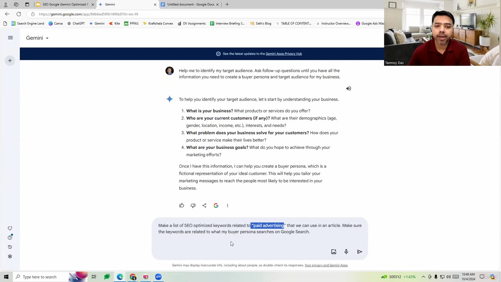Open Gemini model selector dropdown
501x282 pixels.
37,38
